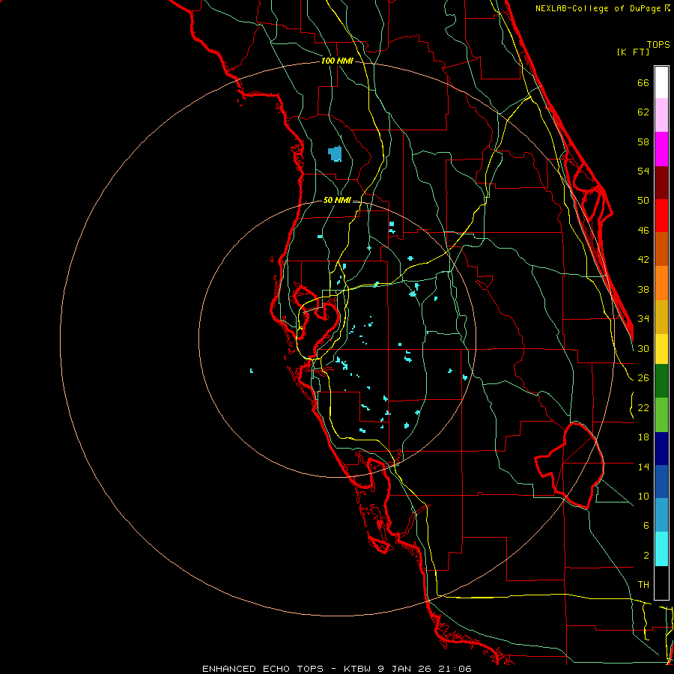
Task: Select the dark green legend block
Action: [x=661, y=381]
